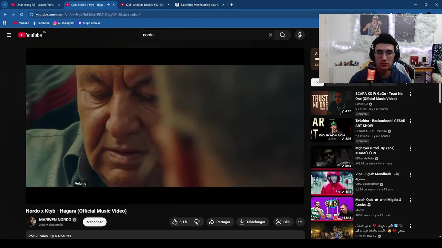Open Mghayer CAMÉLÉON thumbnail
Image resolution: width=442 pixels, height=248 pixels.
pyautogui.click(x=332, y=157)
